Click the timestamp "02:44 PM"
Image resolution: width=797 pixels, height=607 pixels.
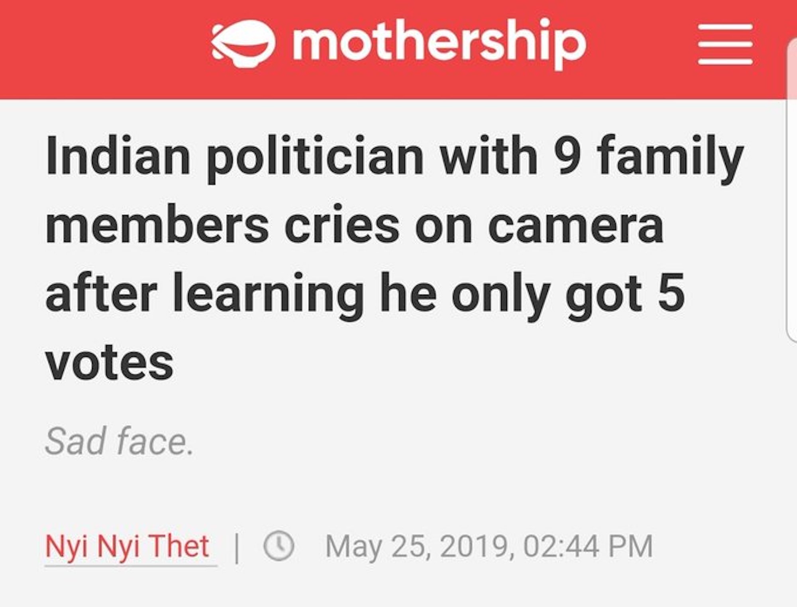coord(588,546)
